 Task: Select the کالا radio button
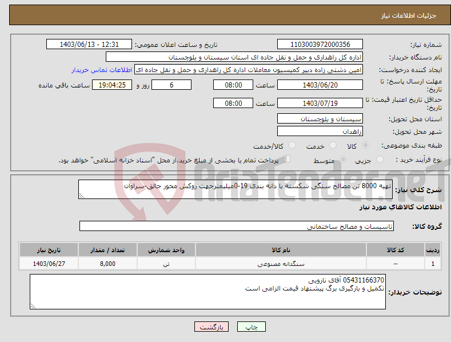coord(366,145)
